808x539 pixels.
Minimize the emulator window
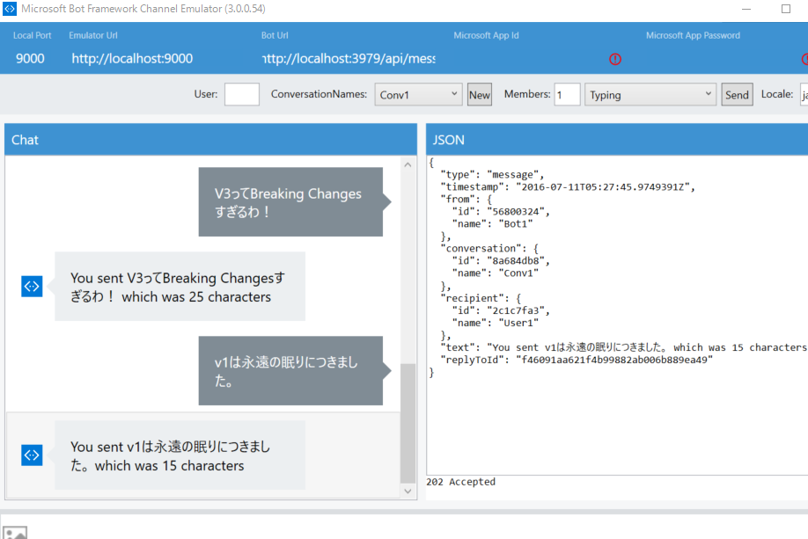(746, 9)
